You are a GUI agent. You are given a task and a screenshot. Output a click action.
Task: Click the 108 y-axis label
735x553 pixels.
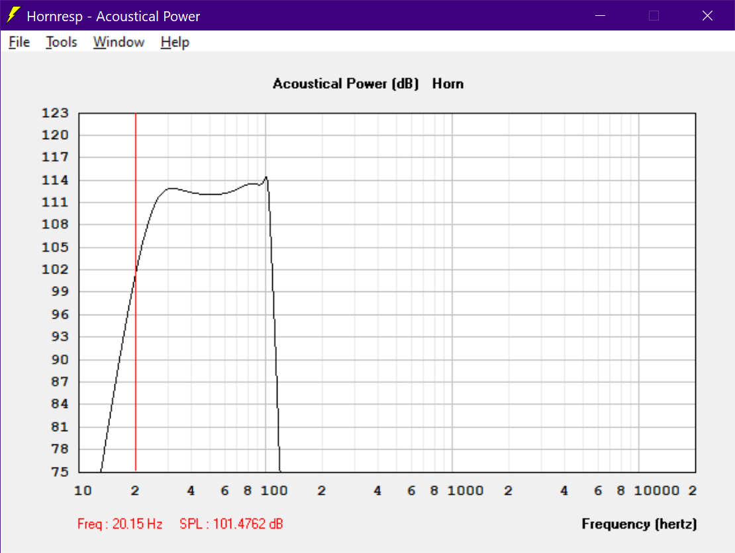[x=56, y=225]
